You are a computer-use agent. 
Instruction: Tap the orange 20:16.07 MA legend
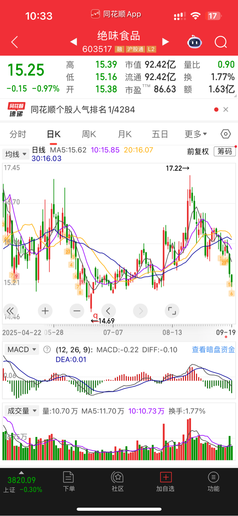(x=139, y=150)
